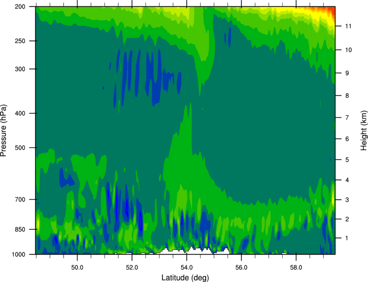Pick the 3 km height label
This screenshot has height=282, width=368.
pos(347,200)
